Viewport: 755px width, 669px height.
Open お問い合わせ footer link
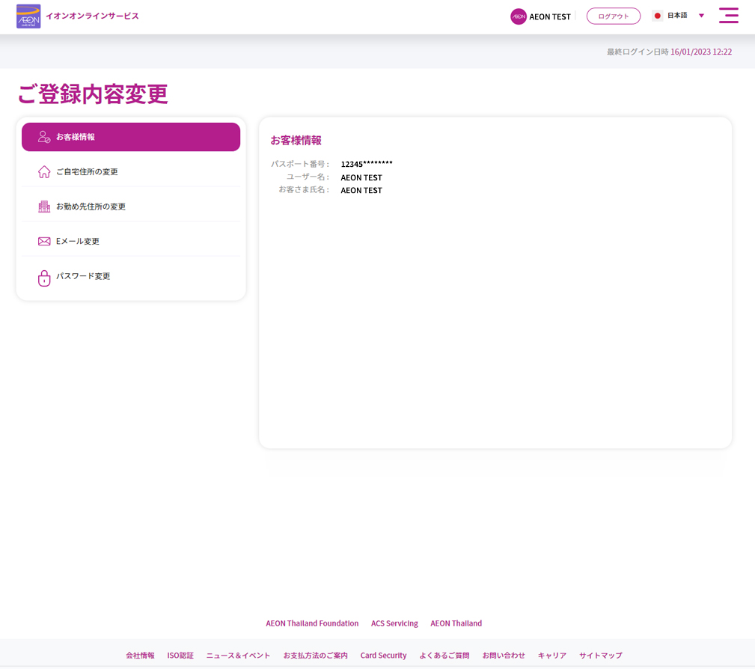point(504,656)
